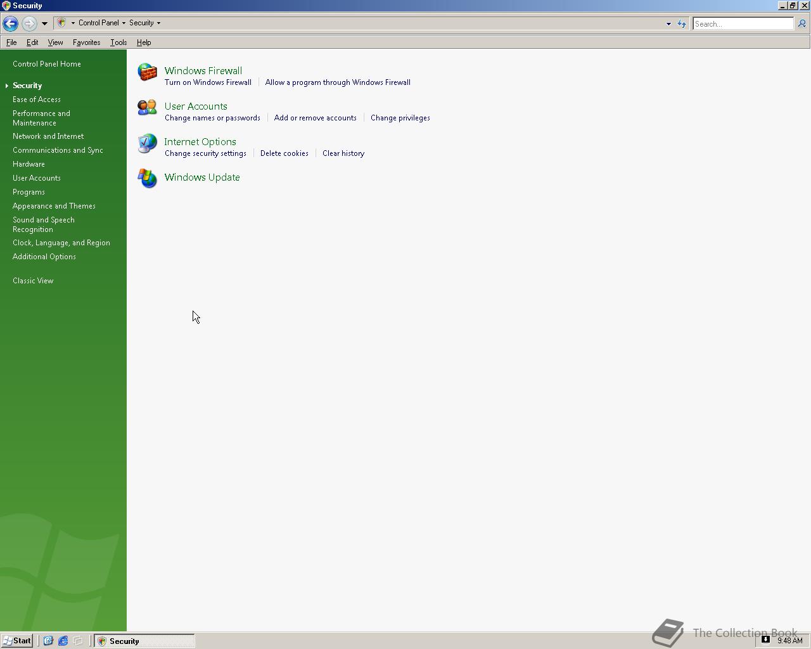Click the Windows Firewall brick wall icon

[147, 72]
